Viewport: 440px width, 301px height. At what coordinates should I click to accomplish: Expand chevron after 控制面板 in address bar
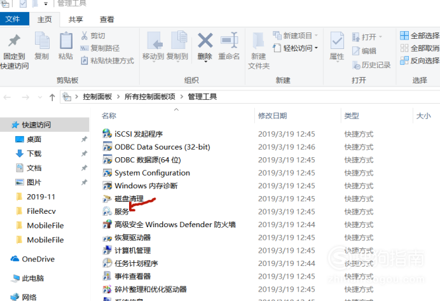pyautogui.click(x=118, y=97)
